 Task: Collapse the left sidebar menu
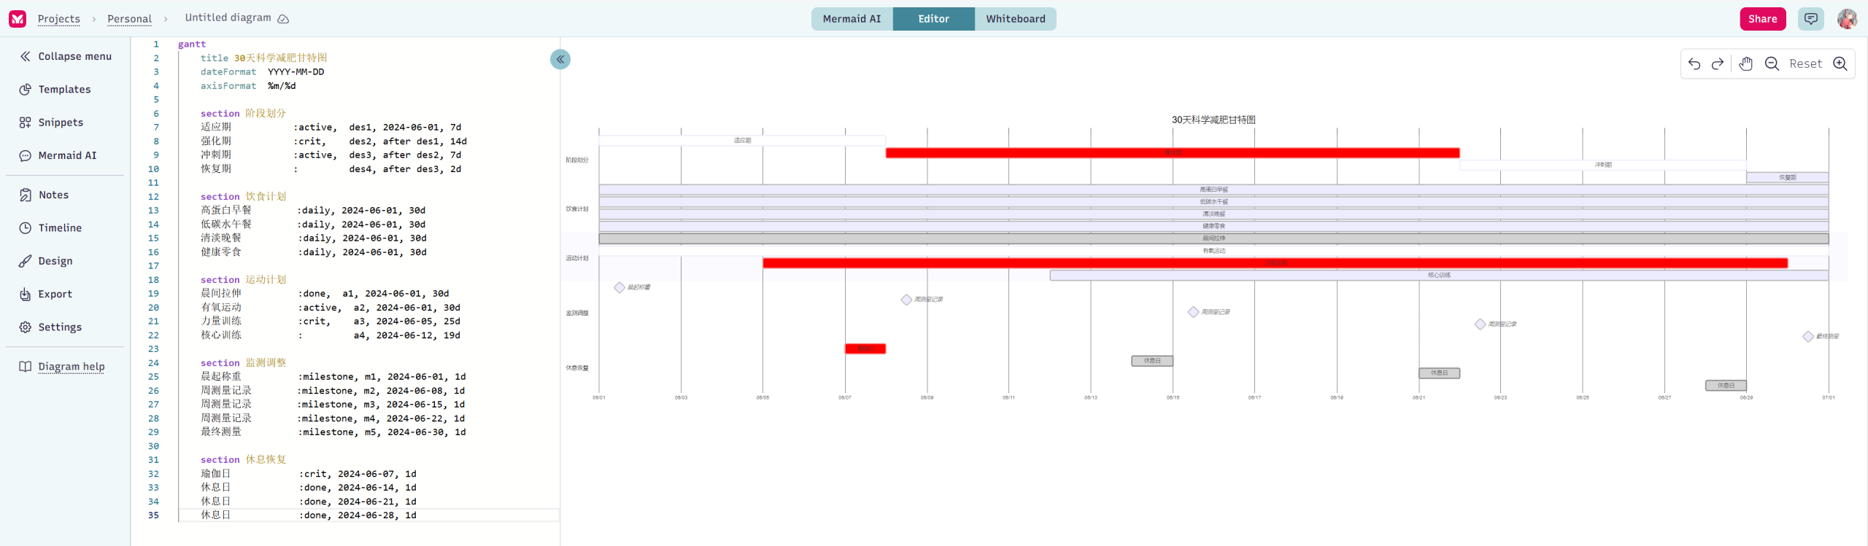click(66, 56)
